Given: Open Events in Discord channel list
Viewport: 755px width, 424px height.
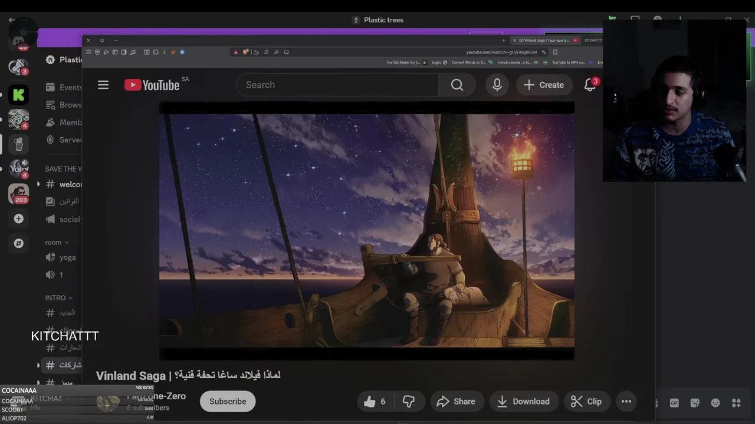Looking at the screenshot, I should tap(64, 87).
